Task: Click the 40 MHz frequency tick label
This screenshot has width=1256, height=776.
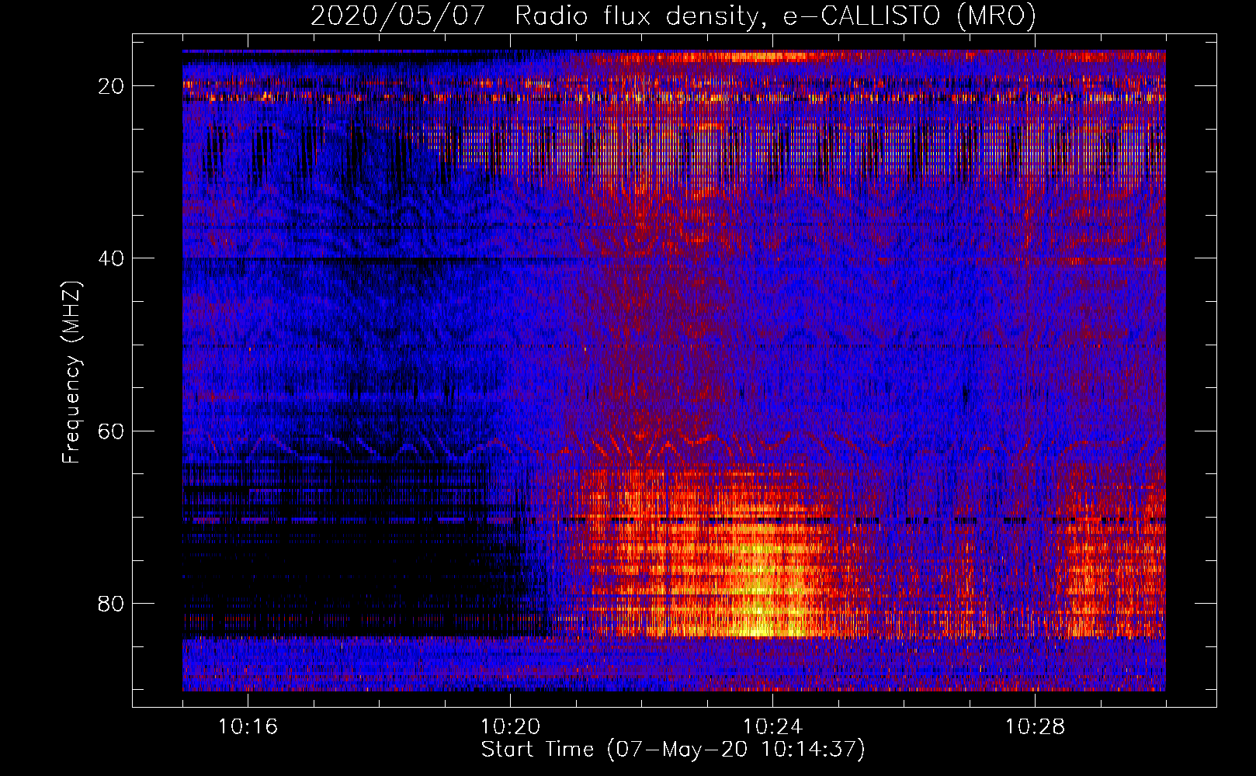Action: click(x=111, y=258)
